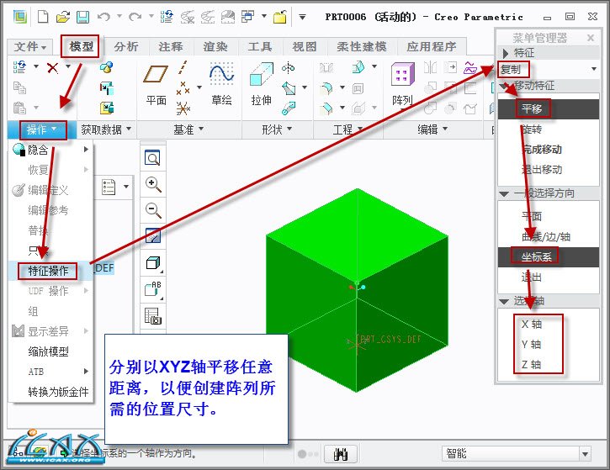Open the 基准 group dropdown
This screenshot has height=470, width=610.
coord(188,129)
